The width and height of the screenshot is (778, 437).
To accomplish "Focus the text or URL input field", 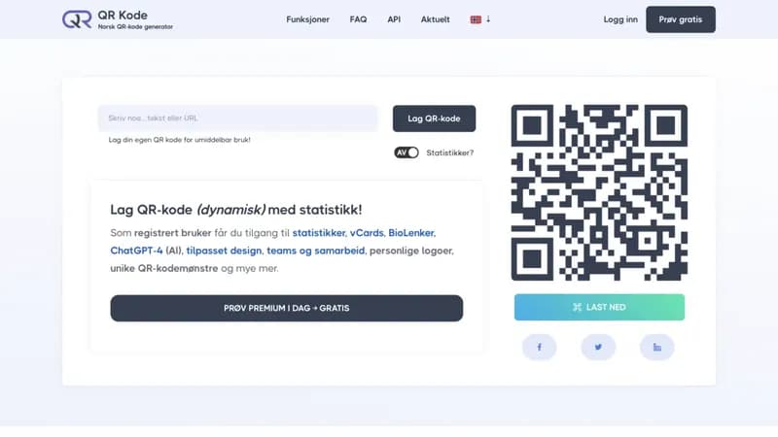I will click(237, 118).
